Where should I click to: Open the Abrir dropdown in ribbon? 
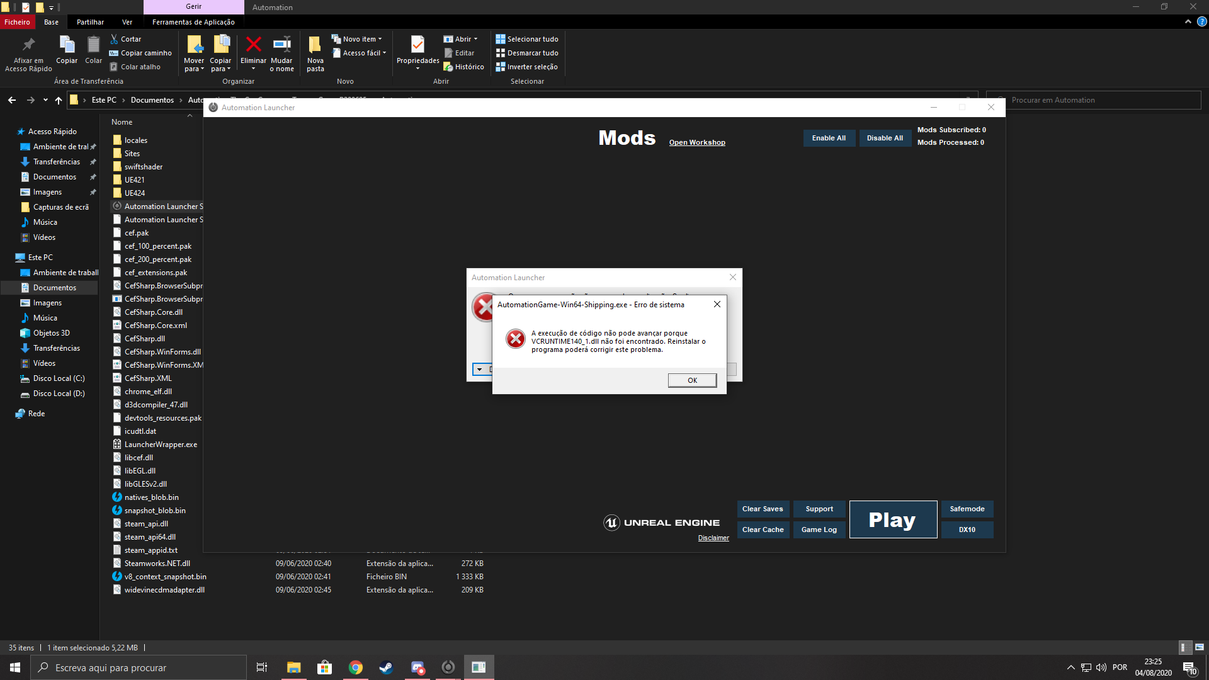(461, 39)
